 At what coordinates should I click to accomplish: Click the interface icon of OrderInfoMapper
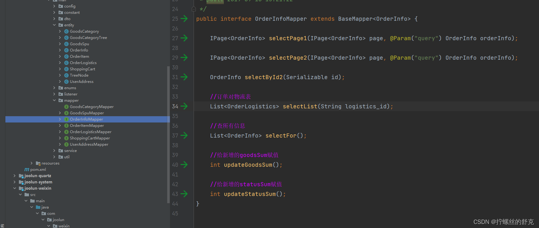tap(66, 119)
